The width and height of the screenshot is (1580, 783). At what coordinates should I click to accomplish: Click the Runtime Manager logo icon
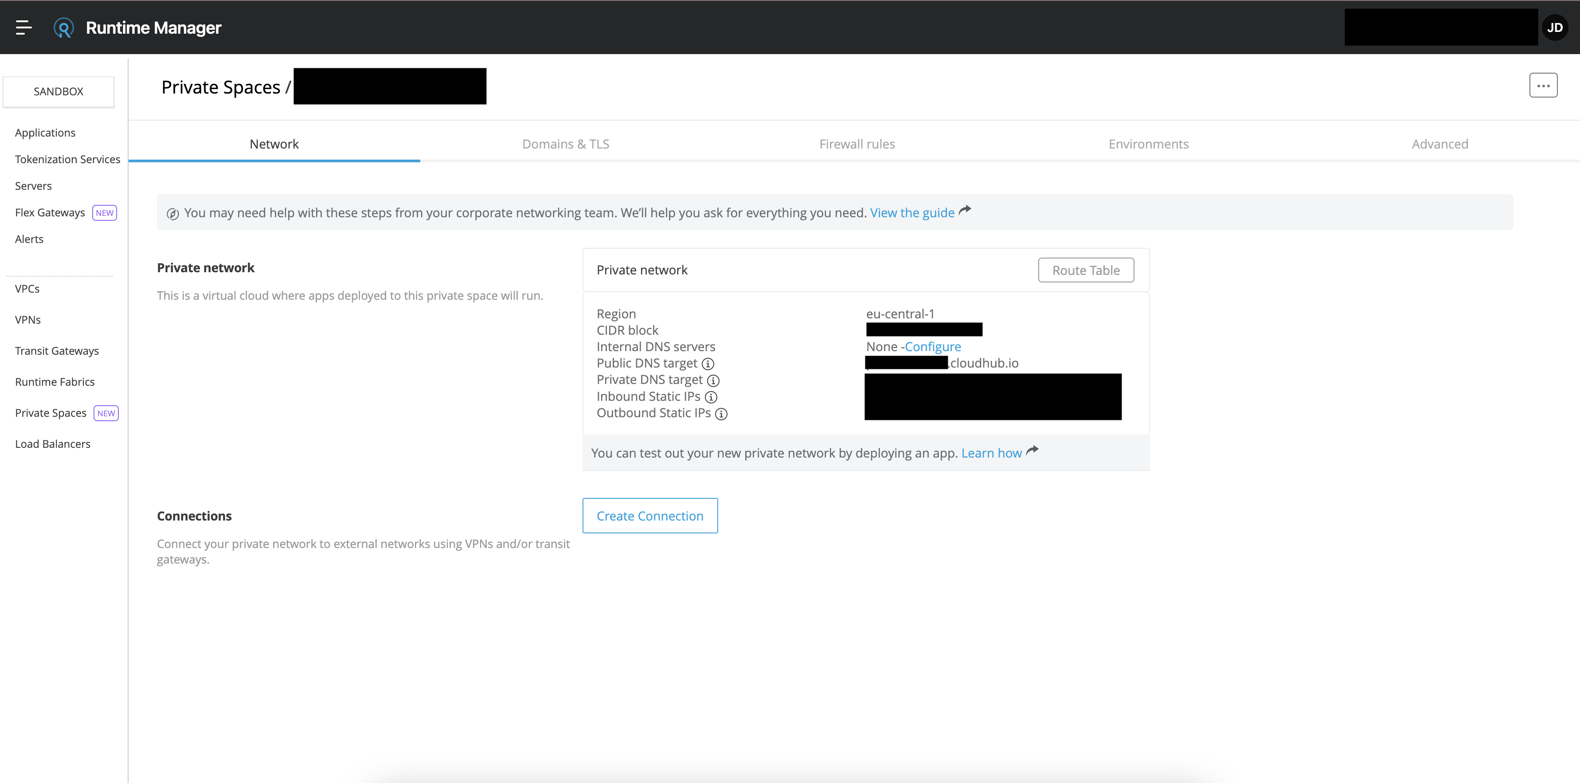[63, 27]
